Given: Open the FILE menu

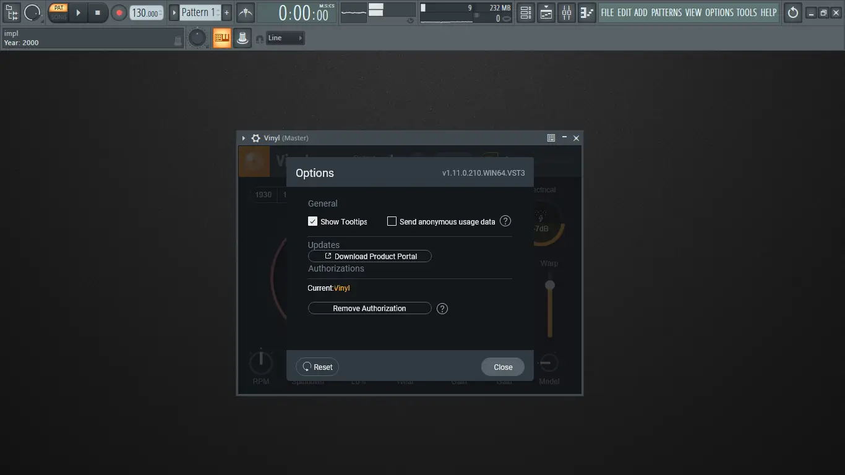Looking at the screenshot, I should click(607, 12).
